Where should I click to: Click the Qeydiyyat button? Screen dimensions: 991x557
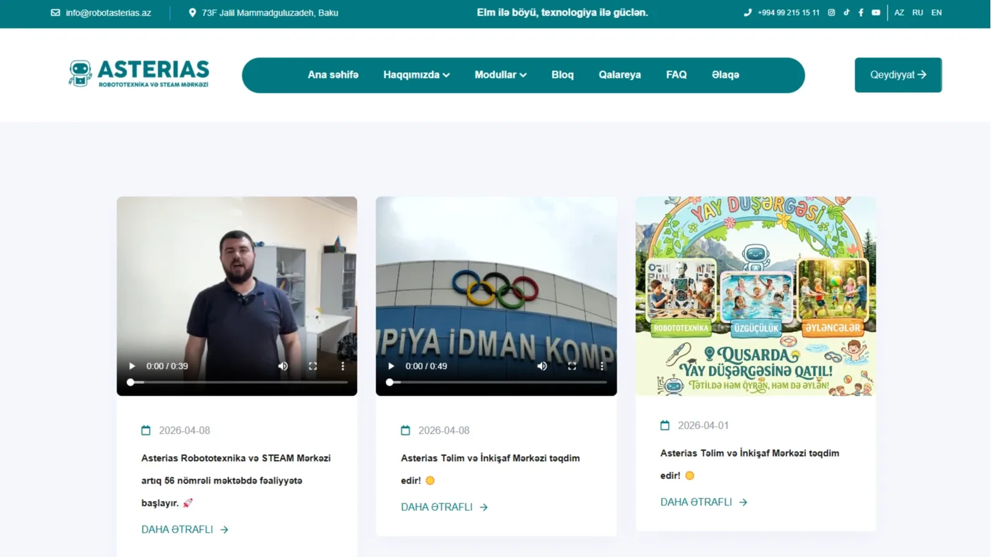[898, 75]
